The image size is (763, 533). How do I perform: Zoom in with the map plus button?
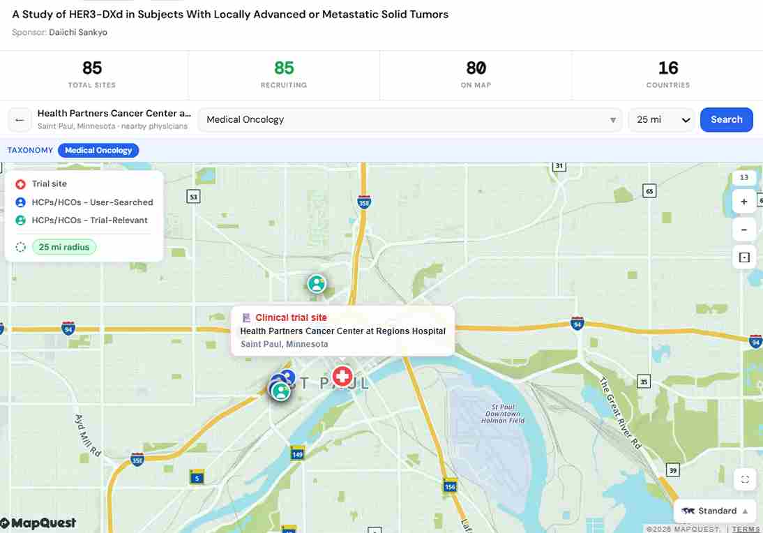pyautogui.click(x=743, y=202)
